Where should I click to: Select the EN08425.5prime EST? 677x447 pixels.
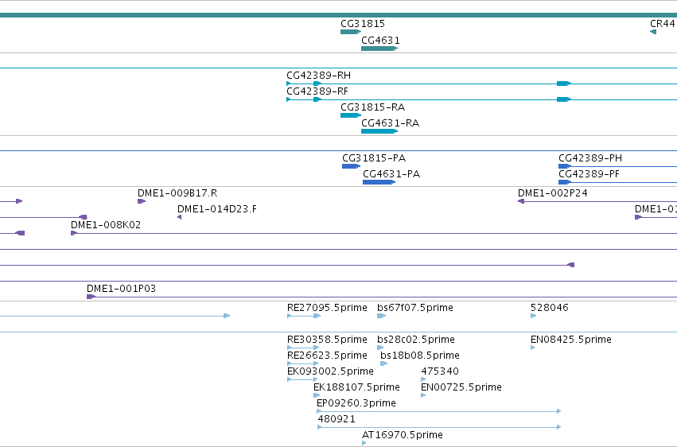tap(532, 348)
